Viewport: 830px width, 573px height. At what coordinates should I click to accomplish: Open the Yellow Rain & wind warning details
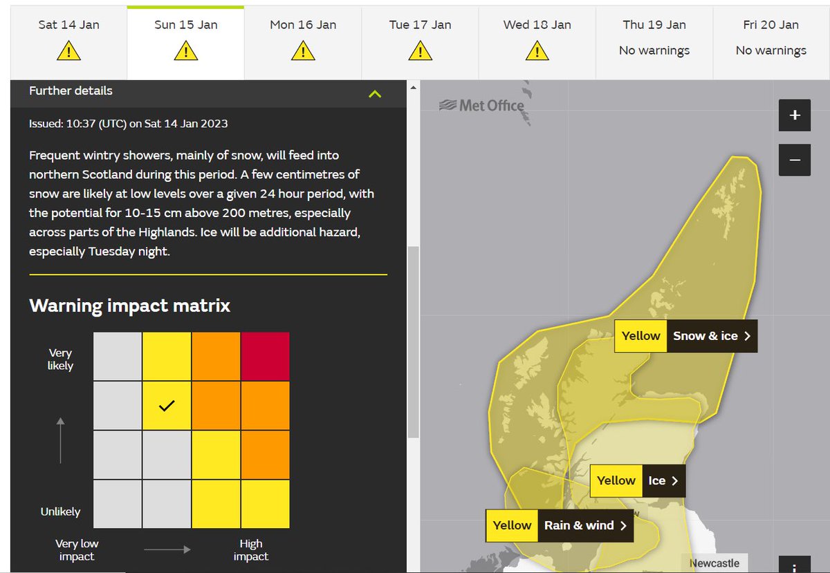585,525
